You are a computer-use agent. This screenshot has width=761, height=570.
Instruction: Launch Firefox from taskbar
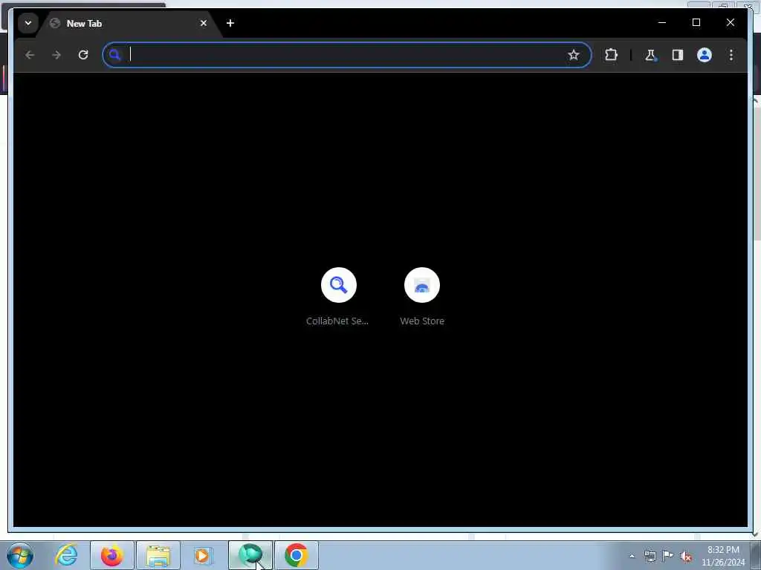coord(112,555)
